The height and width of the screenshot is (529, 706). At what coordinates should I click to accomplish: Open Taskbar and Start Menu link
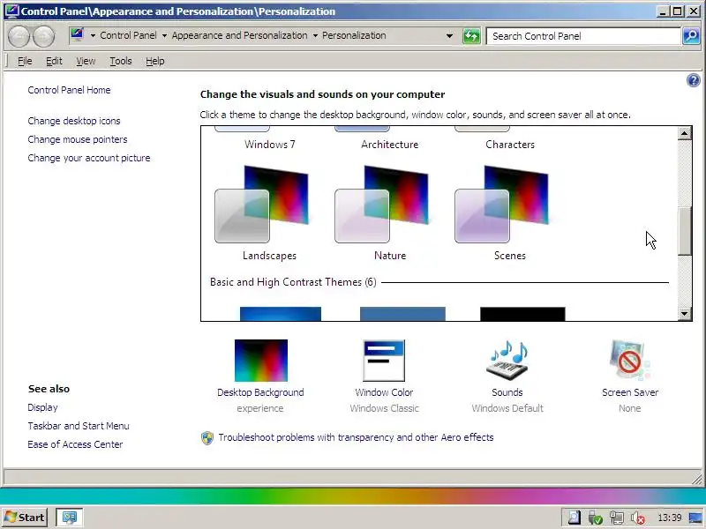79,426
